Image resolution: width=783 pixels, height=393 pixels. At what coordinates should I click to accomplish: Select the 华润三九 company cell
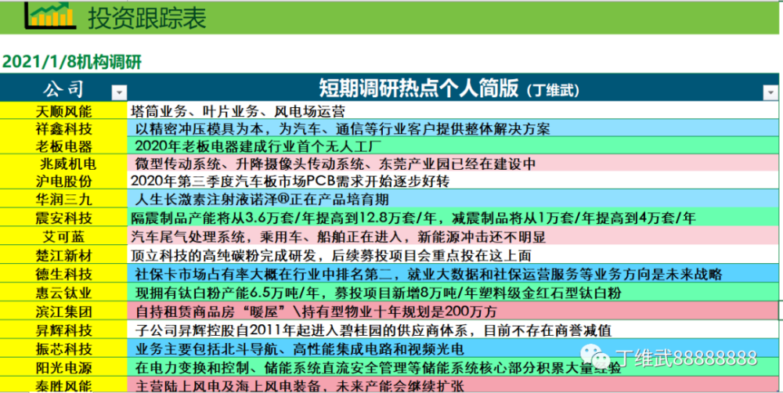[x=64, y=199]
